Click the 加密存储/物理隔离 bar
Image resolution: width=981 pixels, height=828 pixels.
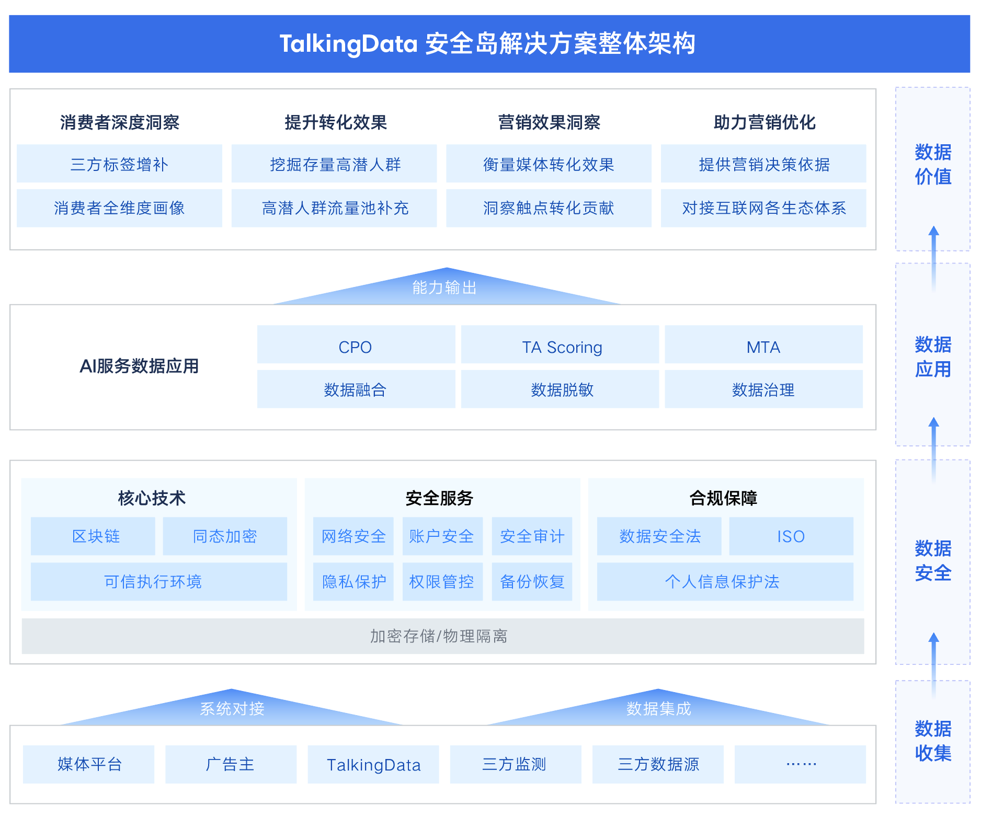(443, 636)
